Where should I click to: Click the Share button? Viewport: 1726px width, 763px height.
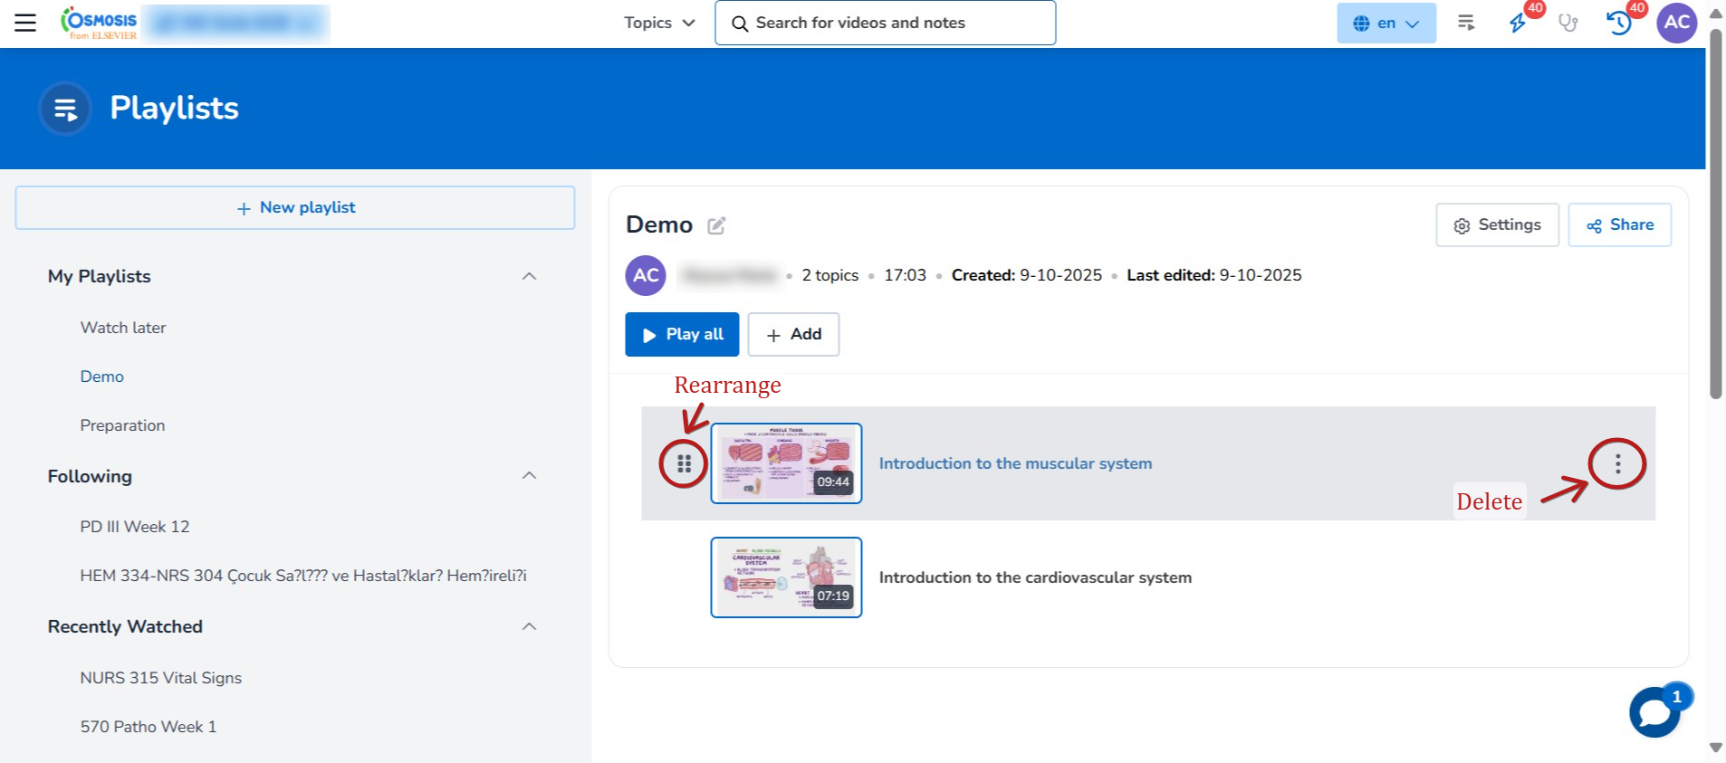(x=1619, y=225)
